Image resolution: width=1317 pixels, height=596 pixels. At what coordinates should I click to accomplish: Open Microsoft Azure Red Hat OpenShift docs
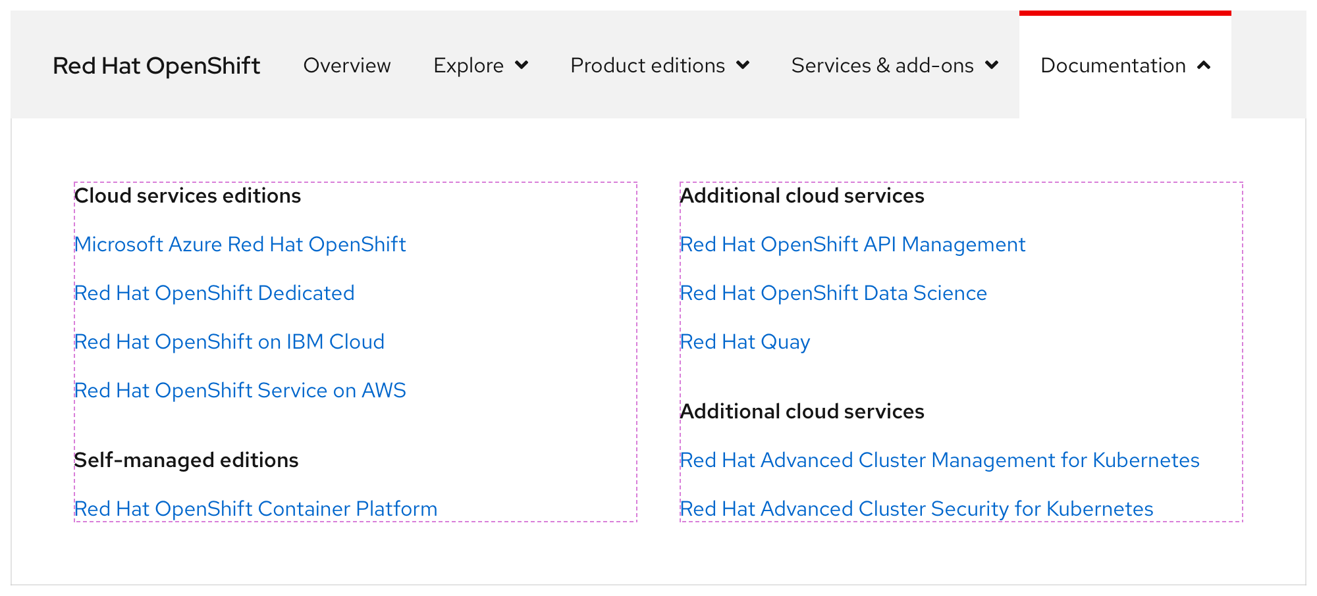[240, 245]
